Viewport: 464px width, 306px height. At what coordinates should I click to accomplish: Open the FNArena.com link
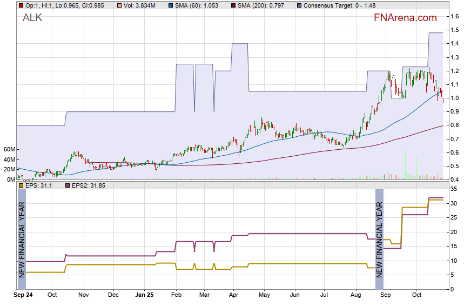(405, 18)
